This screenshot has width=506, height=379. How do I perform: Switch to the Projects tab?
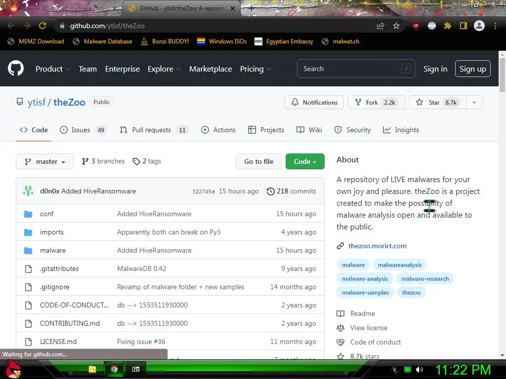(266, 130)
